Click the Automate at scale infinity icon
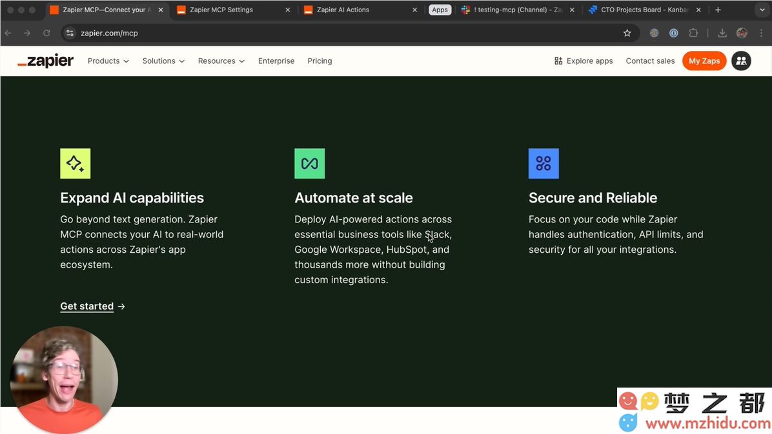Viewport: 772px width, 434px height. [310, 163]
